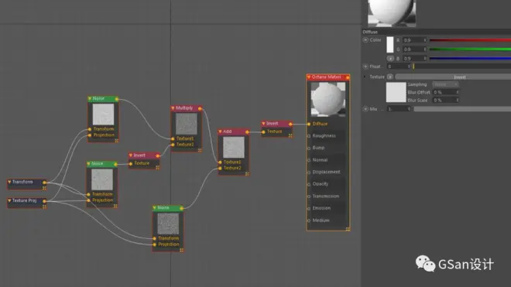The height and width of the screenshot is (287, 511).
Task: Click the Transform node output connector
Action: pos(44,183)
